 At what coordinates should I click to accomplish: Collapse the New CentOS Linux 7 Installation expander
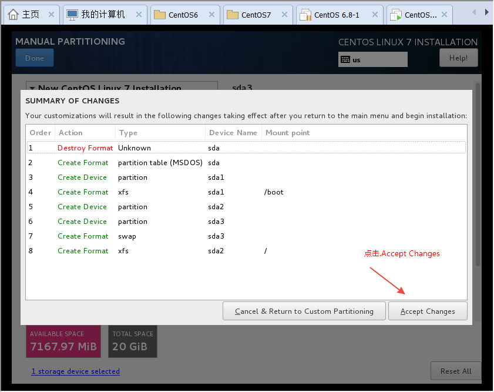tap(32, 88)
